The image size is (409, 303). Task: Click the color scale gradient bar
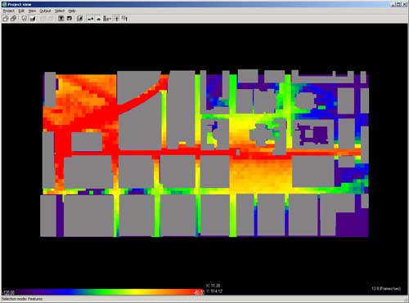(104, 292)
